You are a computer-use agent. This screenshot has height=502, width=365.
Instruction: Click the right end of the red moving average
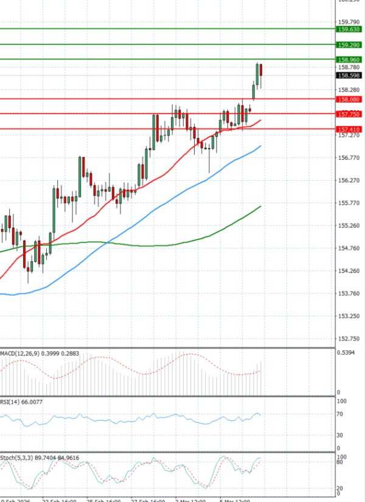click(260, 120)
